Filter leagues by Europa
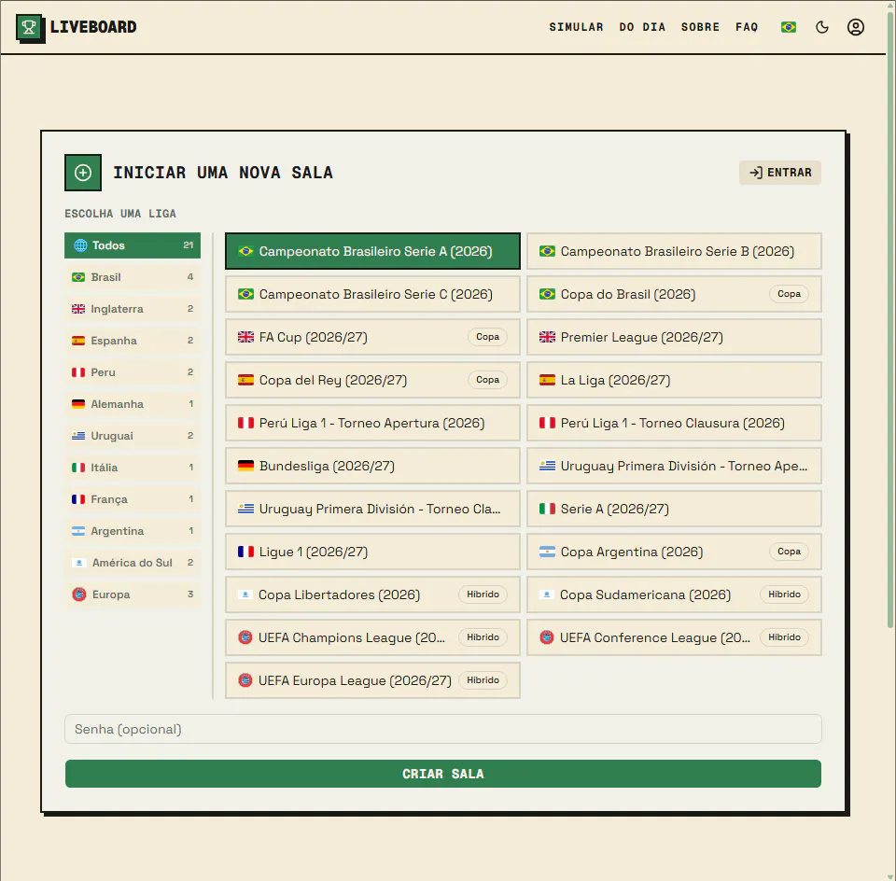The height and width of the screenshot is (881, 896). (133, 594)
